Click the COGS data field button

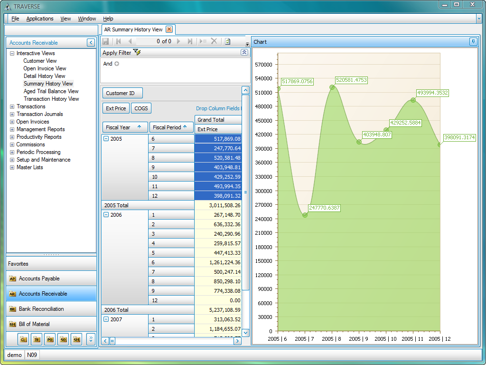141,108
